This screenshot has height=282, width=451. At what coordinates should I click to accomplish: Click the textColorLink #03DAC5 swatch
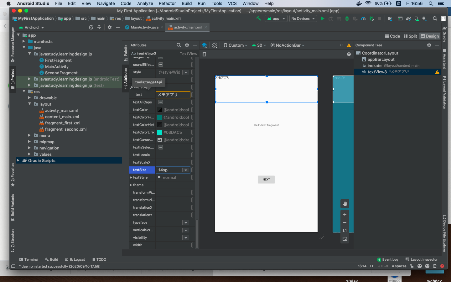coord(160,132)
